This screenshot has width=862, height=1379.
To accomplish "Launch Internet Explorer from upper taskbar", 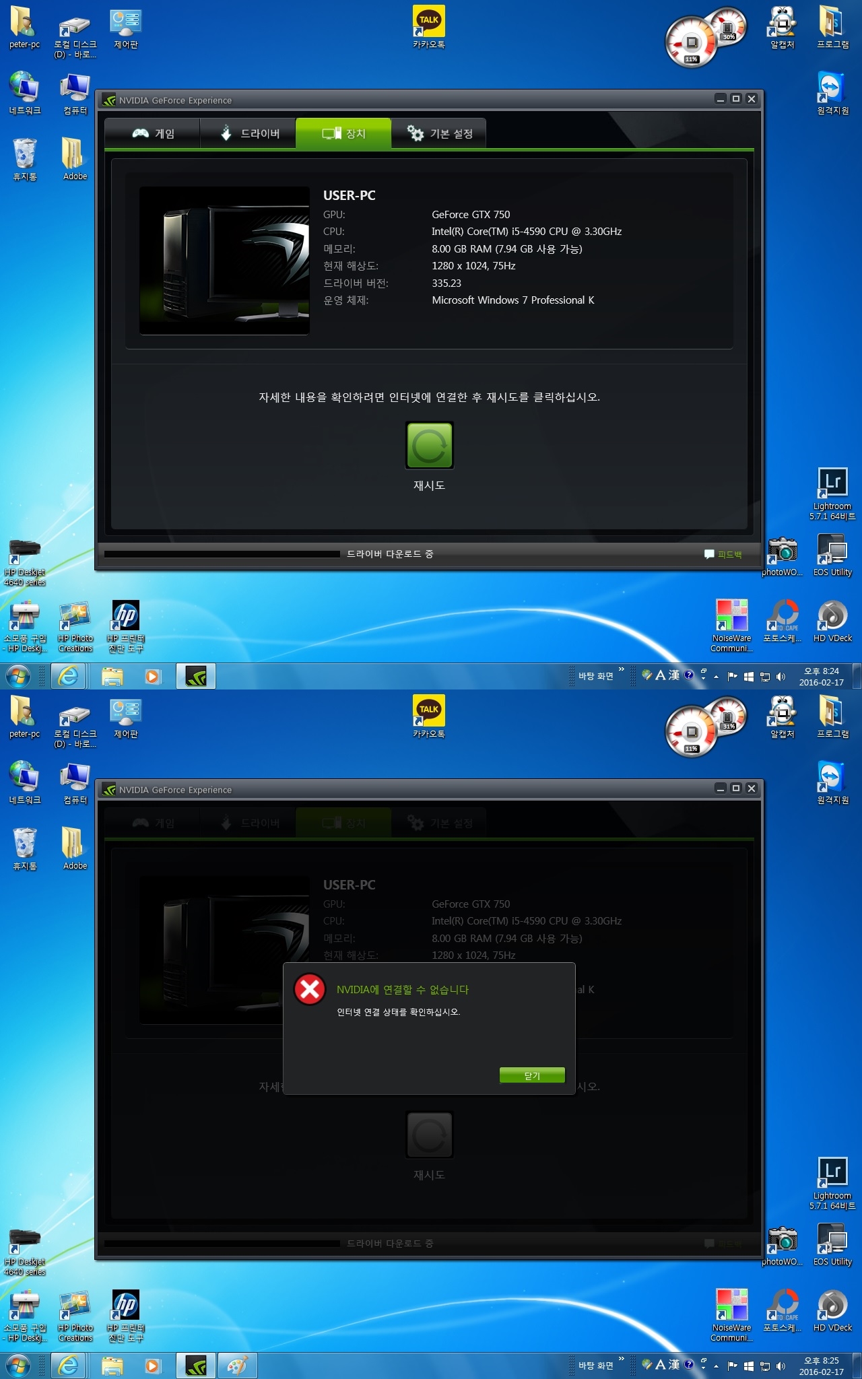I will pos(69,676).
